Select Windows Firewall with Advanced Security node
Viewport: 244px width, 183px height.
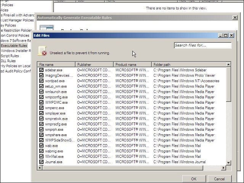tap(17, 15)
